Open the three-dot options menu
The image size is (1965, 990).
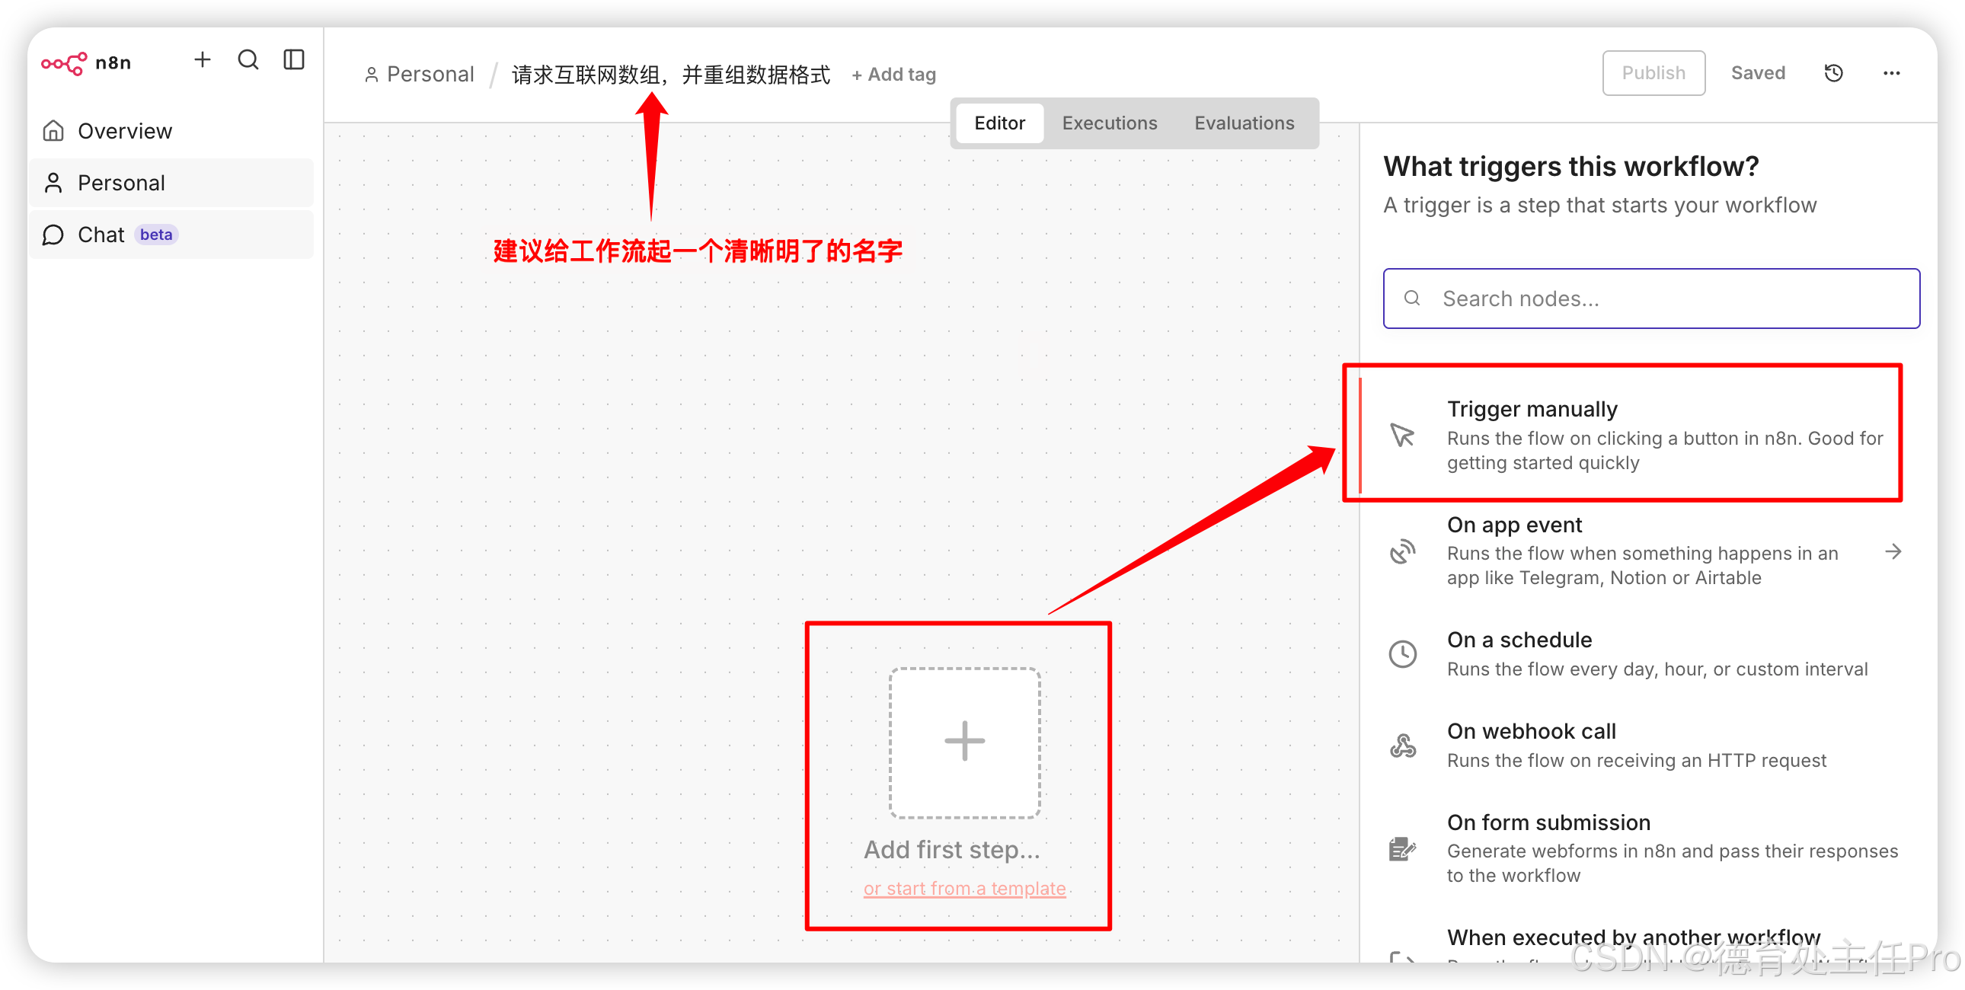pyautogui.click(x=1892, y=72)
